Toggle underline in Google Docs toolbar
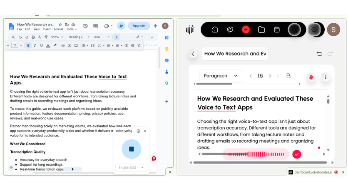This screenshot has height=196, width=348. click(41, 45)
